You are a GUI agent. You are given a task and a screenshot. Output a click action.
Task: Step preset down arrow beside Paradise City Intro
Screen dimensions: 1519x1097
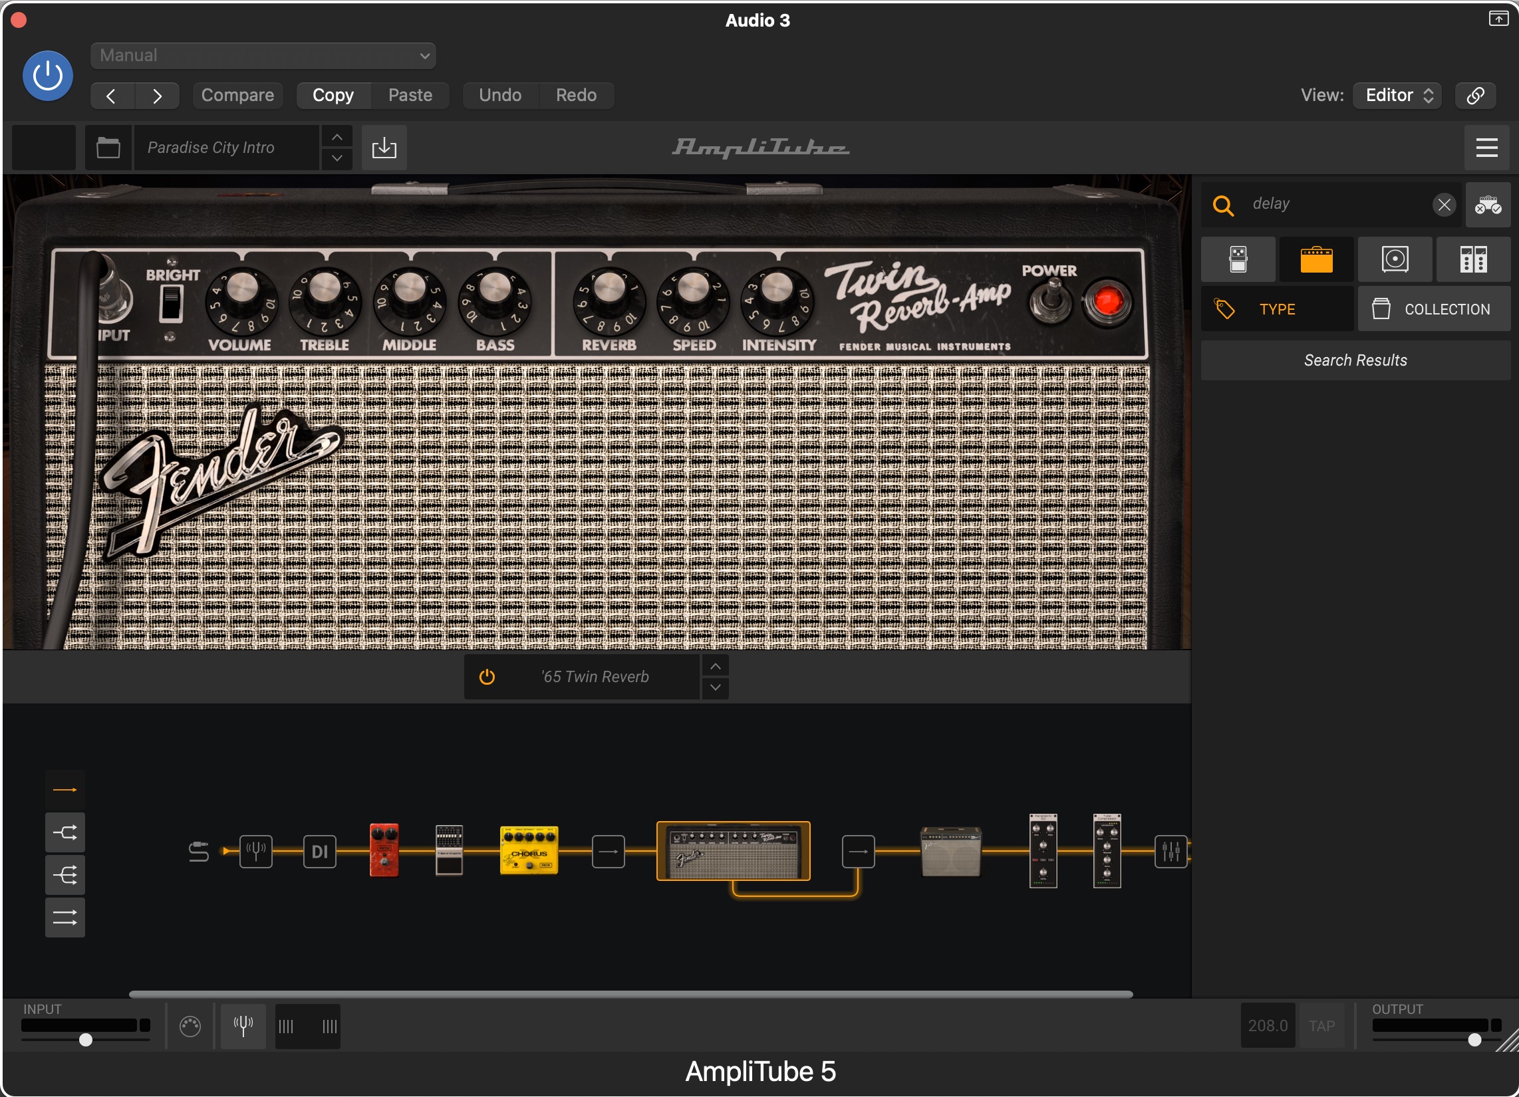[337, 159]
